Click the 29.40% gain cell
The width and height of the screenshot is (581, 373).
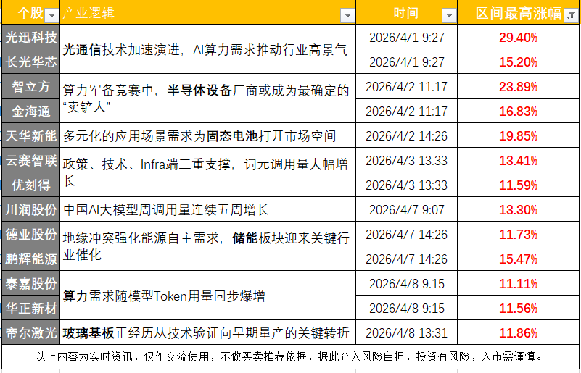(518, 38)
